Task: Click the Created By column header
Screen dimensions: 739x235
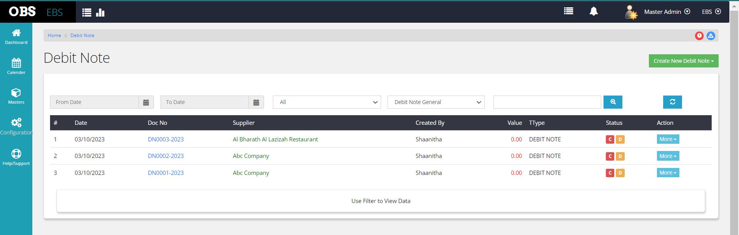Action: coord(430,123)
